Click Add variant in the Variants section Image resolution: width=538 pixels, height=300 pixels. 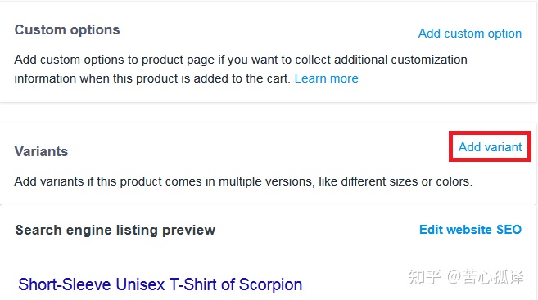tap(490, 147)
